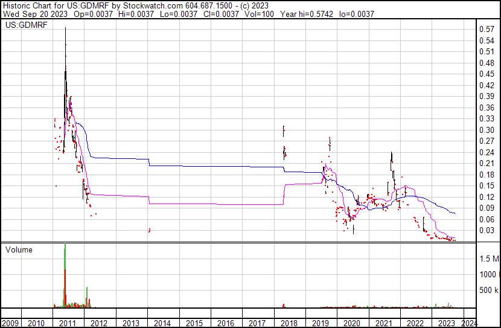Click the 2011 price spike peak near 0.57
The height and width of the screenshot is (328, 501).
click(66, 29)
